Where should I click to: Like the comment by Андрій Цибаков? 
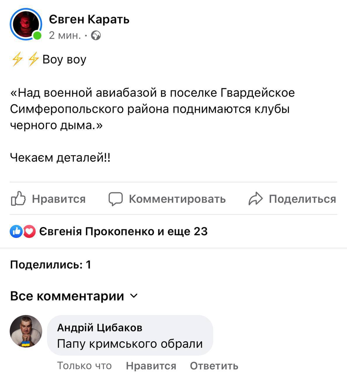point(151,366)
